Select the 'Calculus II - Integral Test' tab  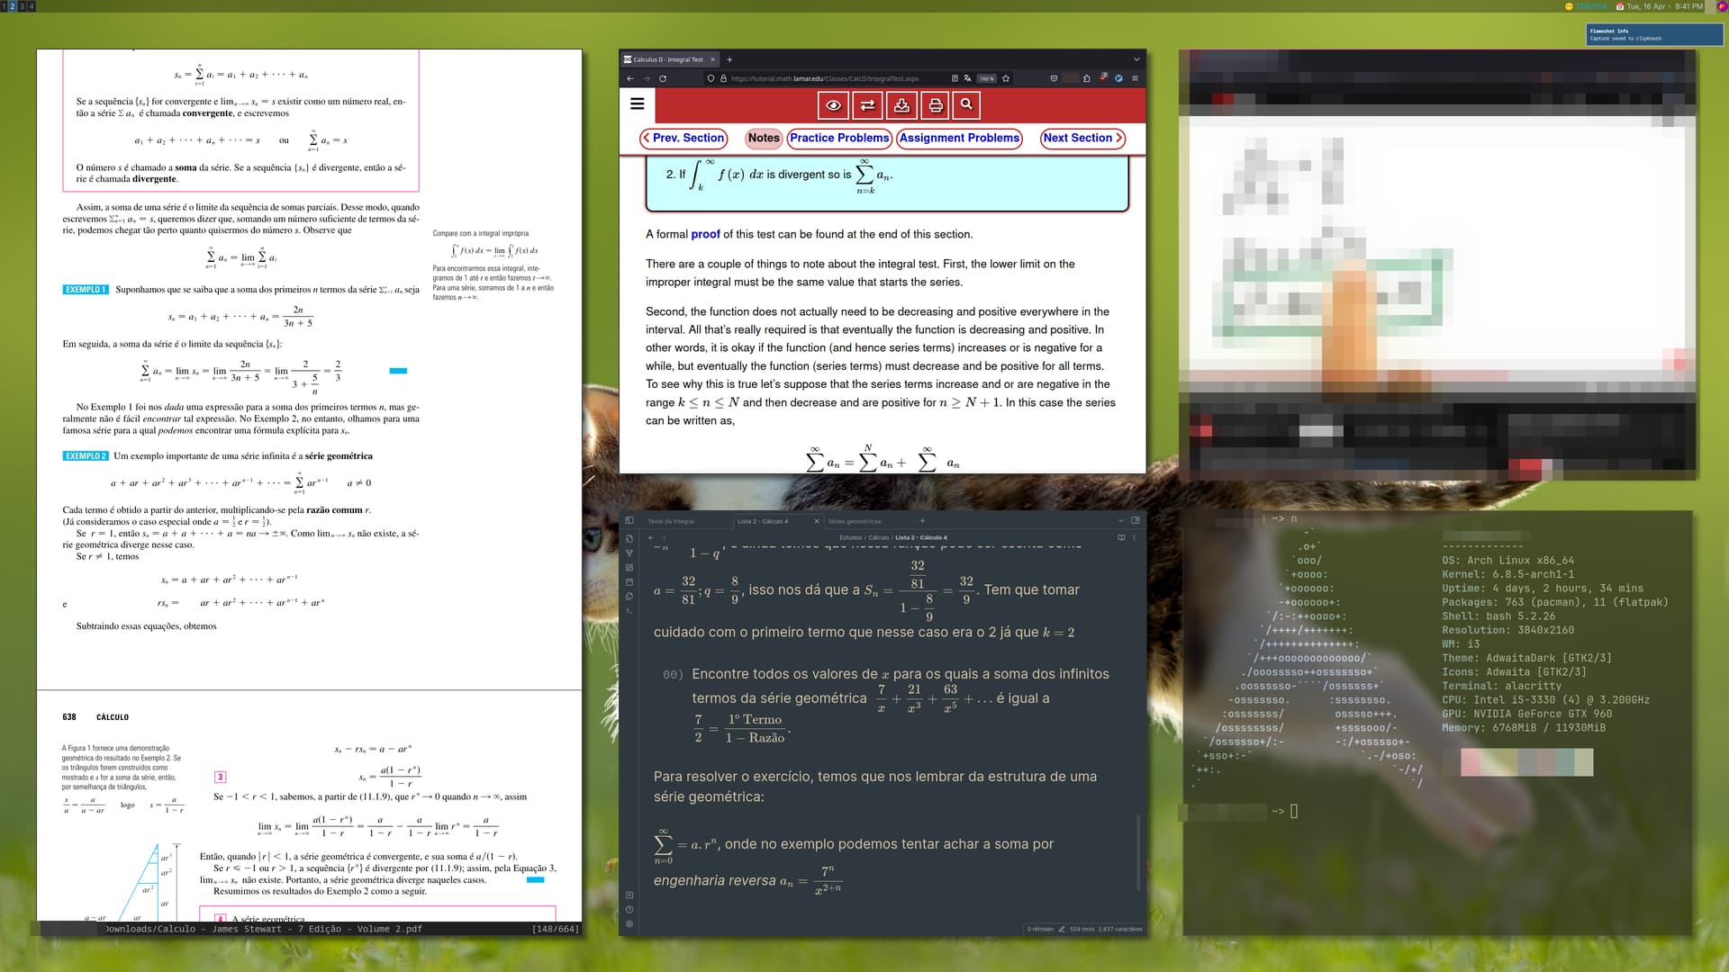click(670, 59)
